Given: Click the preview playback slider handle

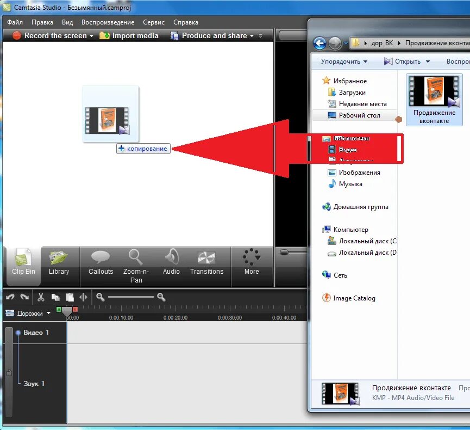Looking at the screenshot, I should pos(284,252).
